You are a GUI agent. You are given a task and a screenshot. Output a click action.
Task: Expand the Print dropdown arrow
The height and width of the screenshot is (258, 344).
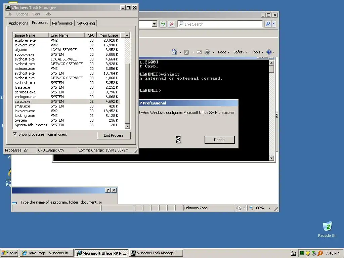213,52
